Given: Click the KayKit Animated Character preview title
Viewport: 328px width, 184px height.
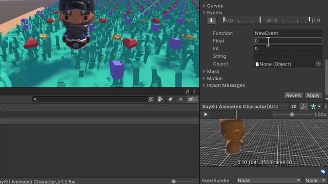Looking at the screenshot, I should (x=240, y=107).
